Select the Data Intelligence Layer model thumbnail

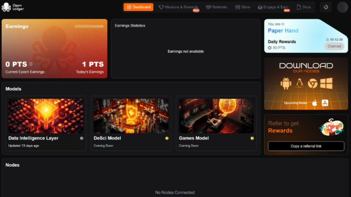point(46,116)
